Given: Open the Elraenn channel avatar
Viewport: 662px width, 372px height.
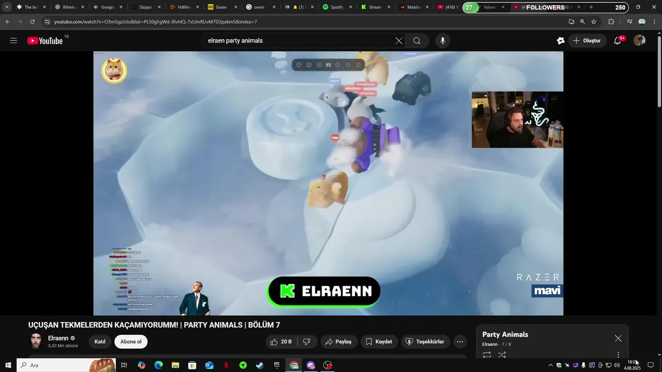Looking at the screenshot, I should click(36, 341).
